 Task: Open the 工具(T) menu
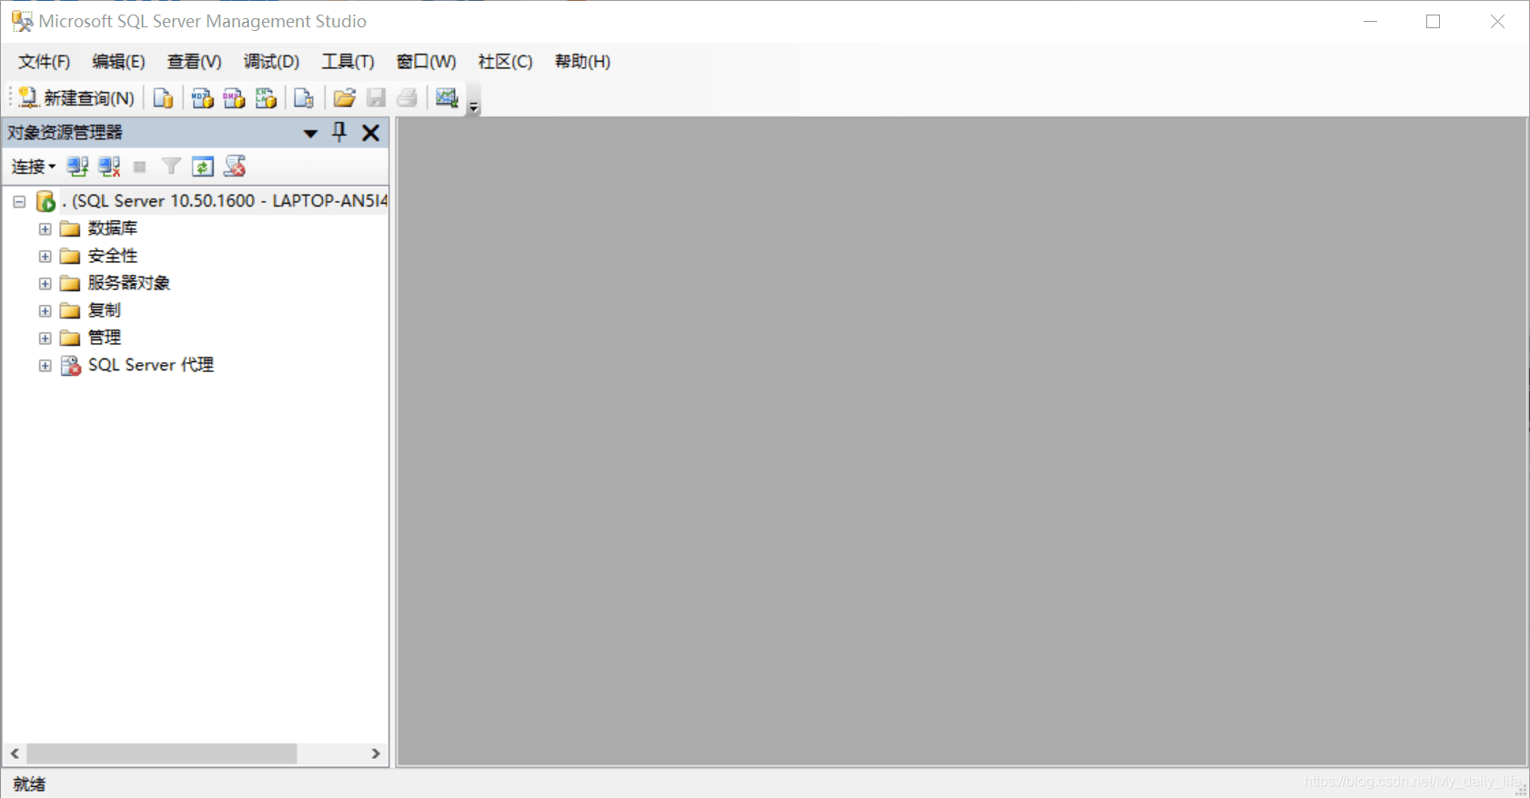coord(348,62)
